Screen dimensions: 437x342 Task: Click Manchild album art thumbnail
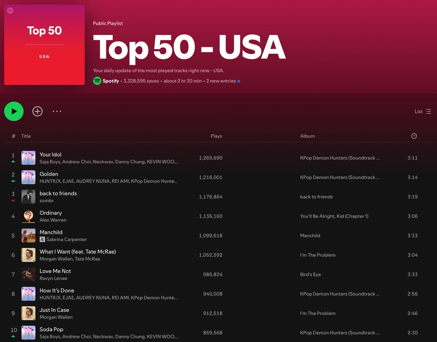click(x=28, y=236)
